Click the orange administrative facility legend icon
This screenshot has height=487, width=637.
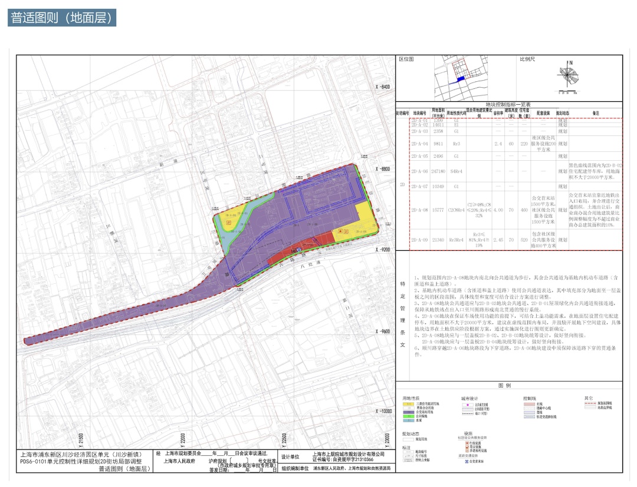click(x=467, y=443)
